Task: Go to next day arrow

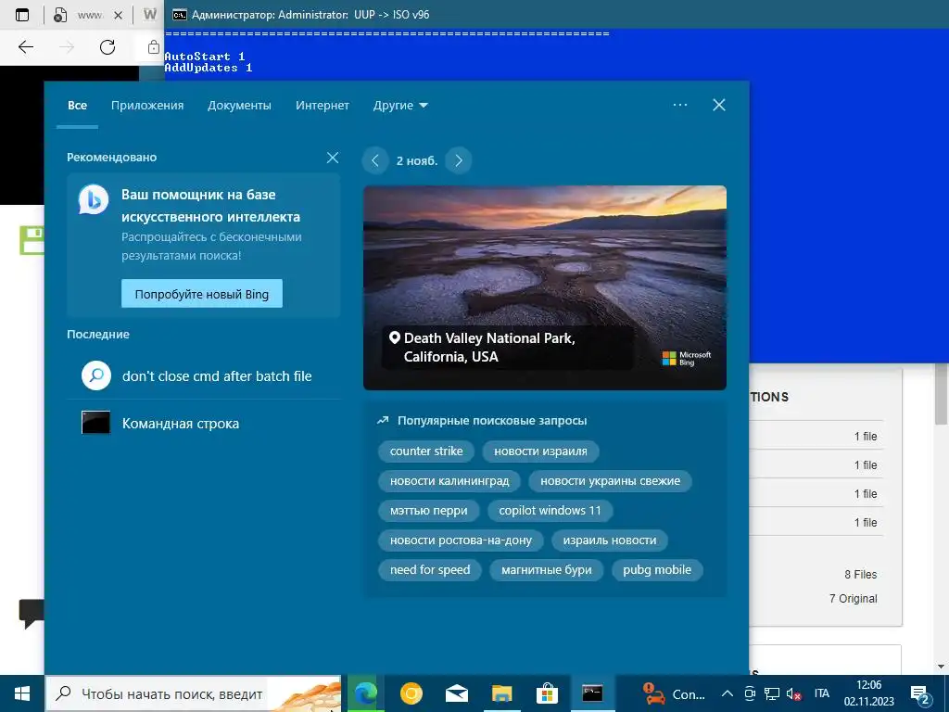Action: pyautogui.click(x=458, y=160)
